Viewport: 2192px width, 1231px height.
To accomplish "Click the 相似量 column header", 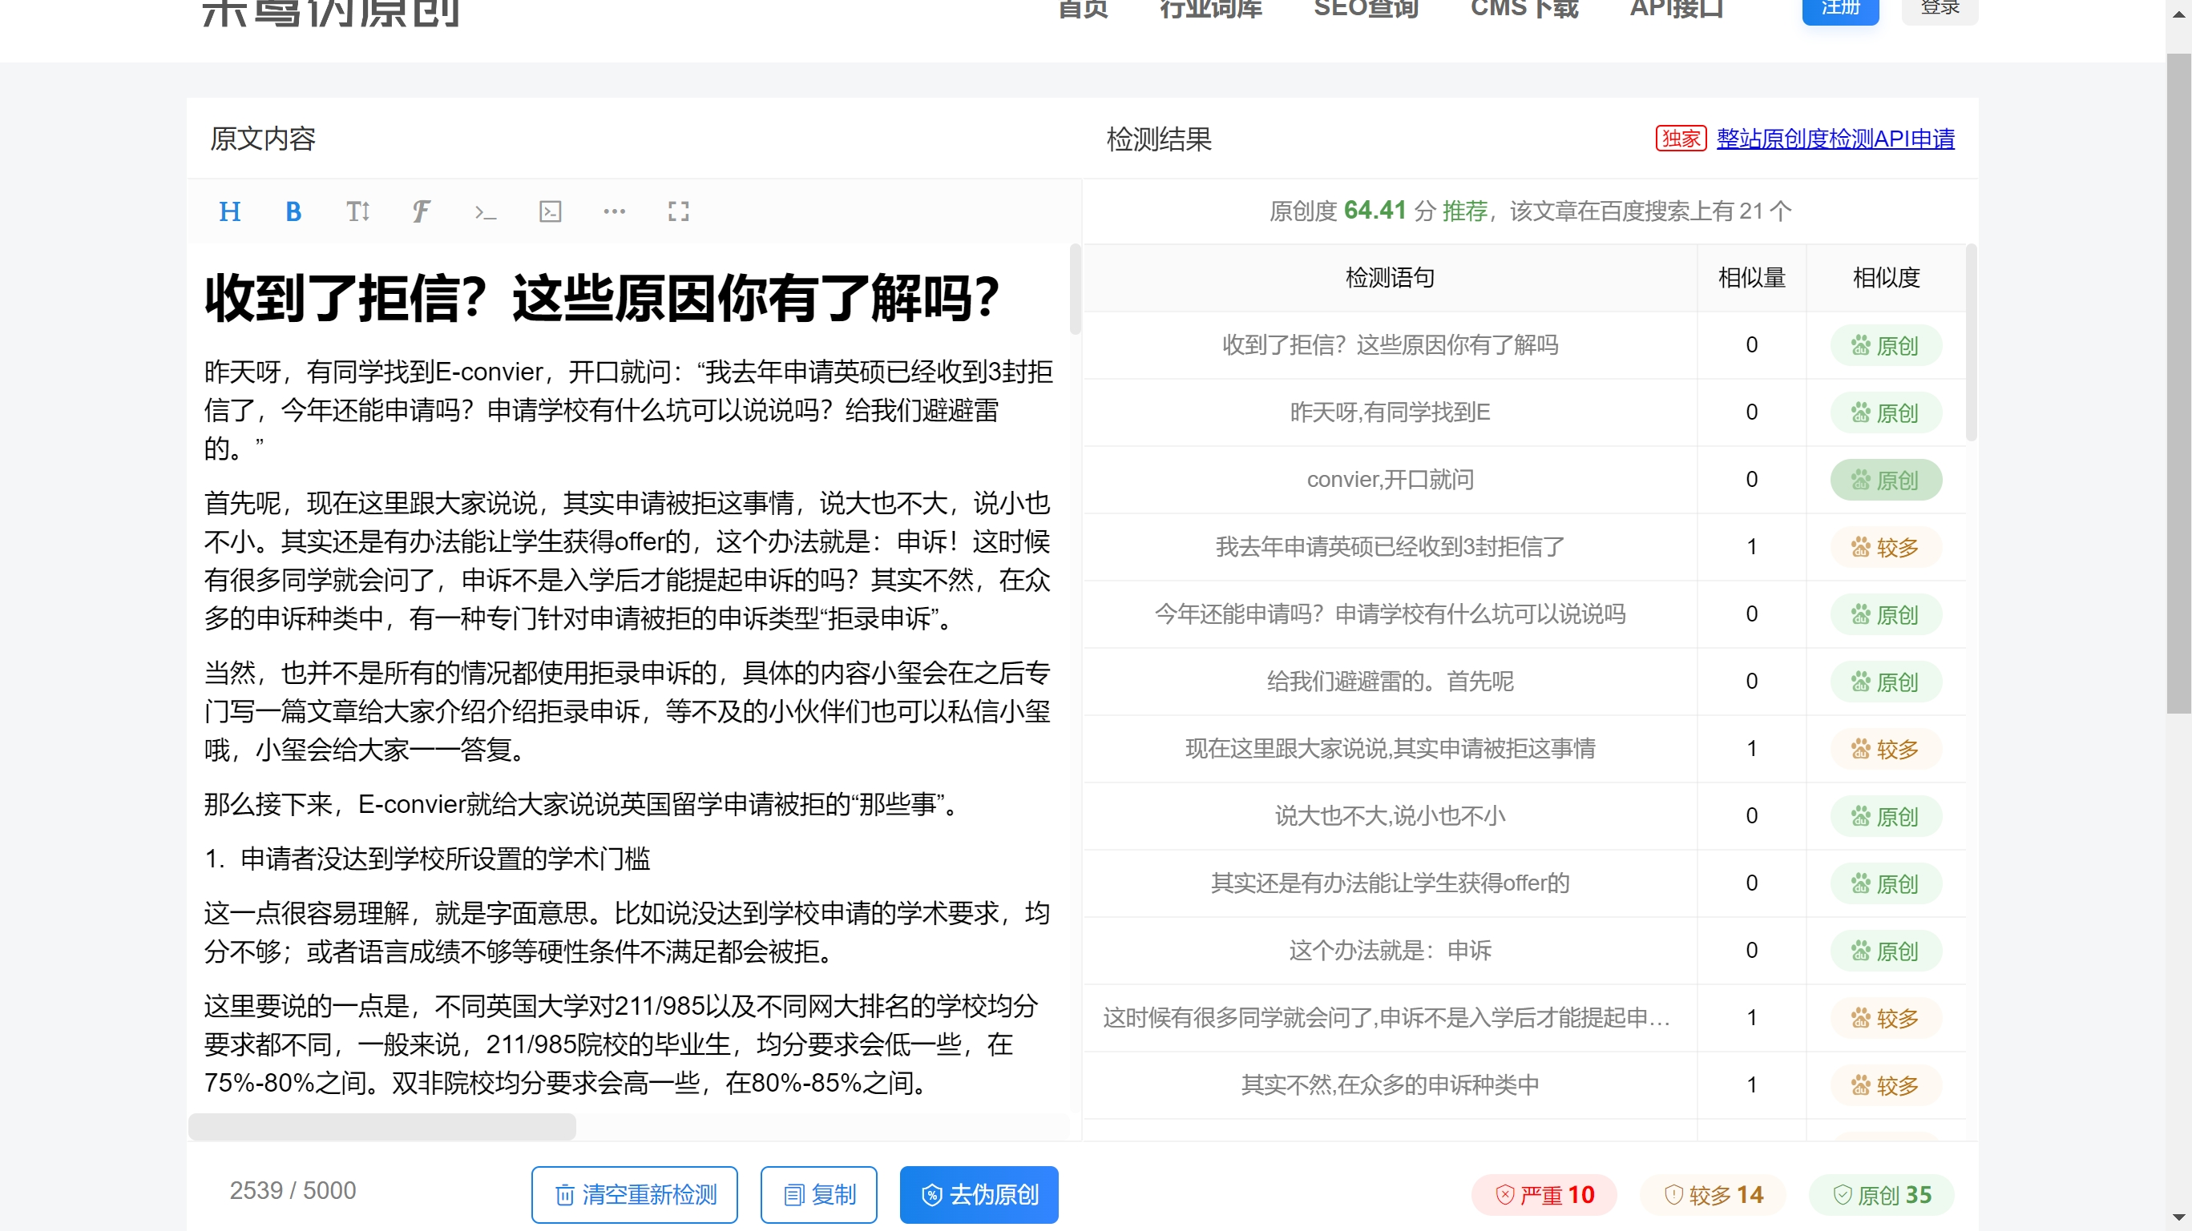I will pyautogui.click(x=1751, y=277).
